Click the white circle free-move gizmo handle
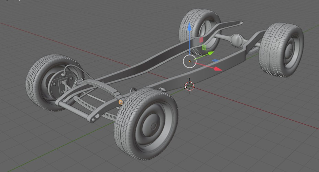The height and width of the screenshot is (172, 319). coord(190,61)
